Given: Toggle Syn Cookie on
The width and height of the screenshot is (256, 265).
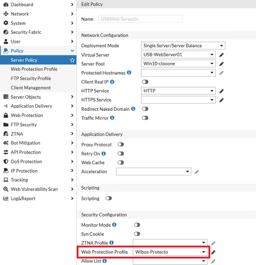Looking at the screenshot, I should 137,234.
